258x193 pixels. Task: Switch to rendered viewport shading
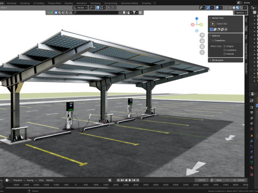241,8
